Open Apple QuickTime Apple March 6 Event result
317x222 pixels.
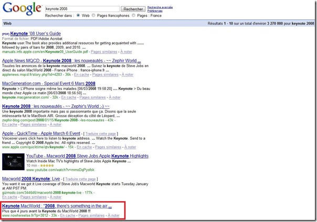pyautogui.click(x=41, y=134)
